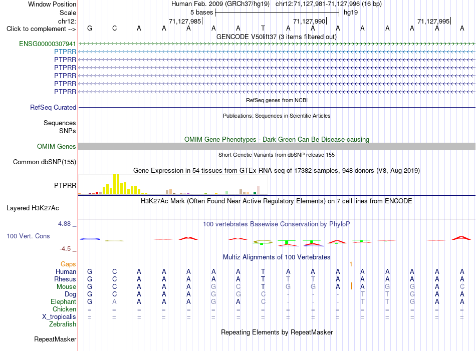Click the 71,127,985 position marker
476x351 pixels.
185,21
